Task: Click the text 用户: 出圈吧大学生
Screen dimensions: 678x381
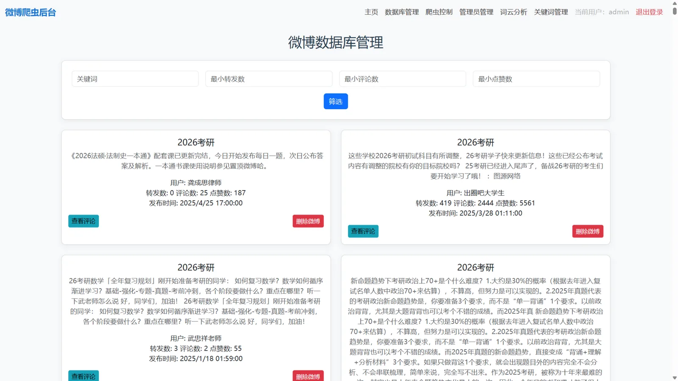Action: [475, 193]
